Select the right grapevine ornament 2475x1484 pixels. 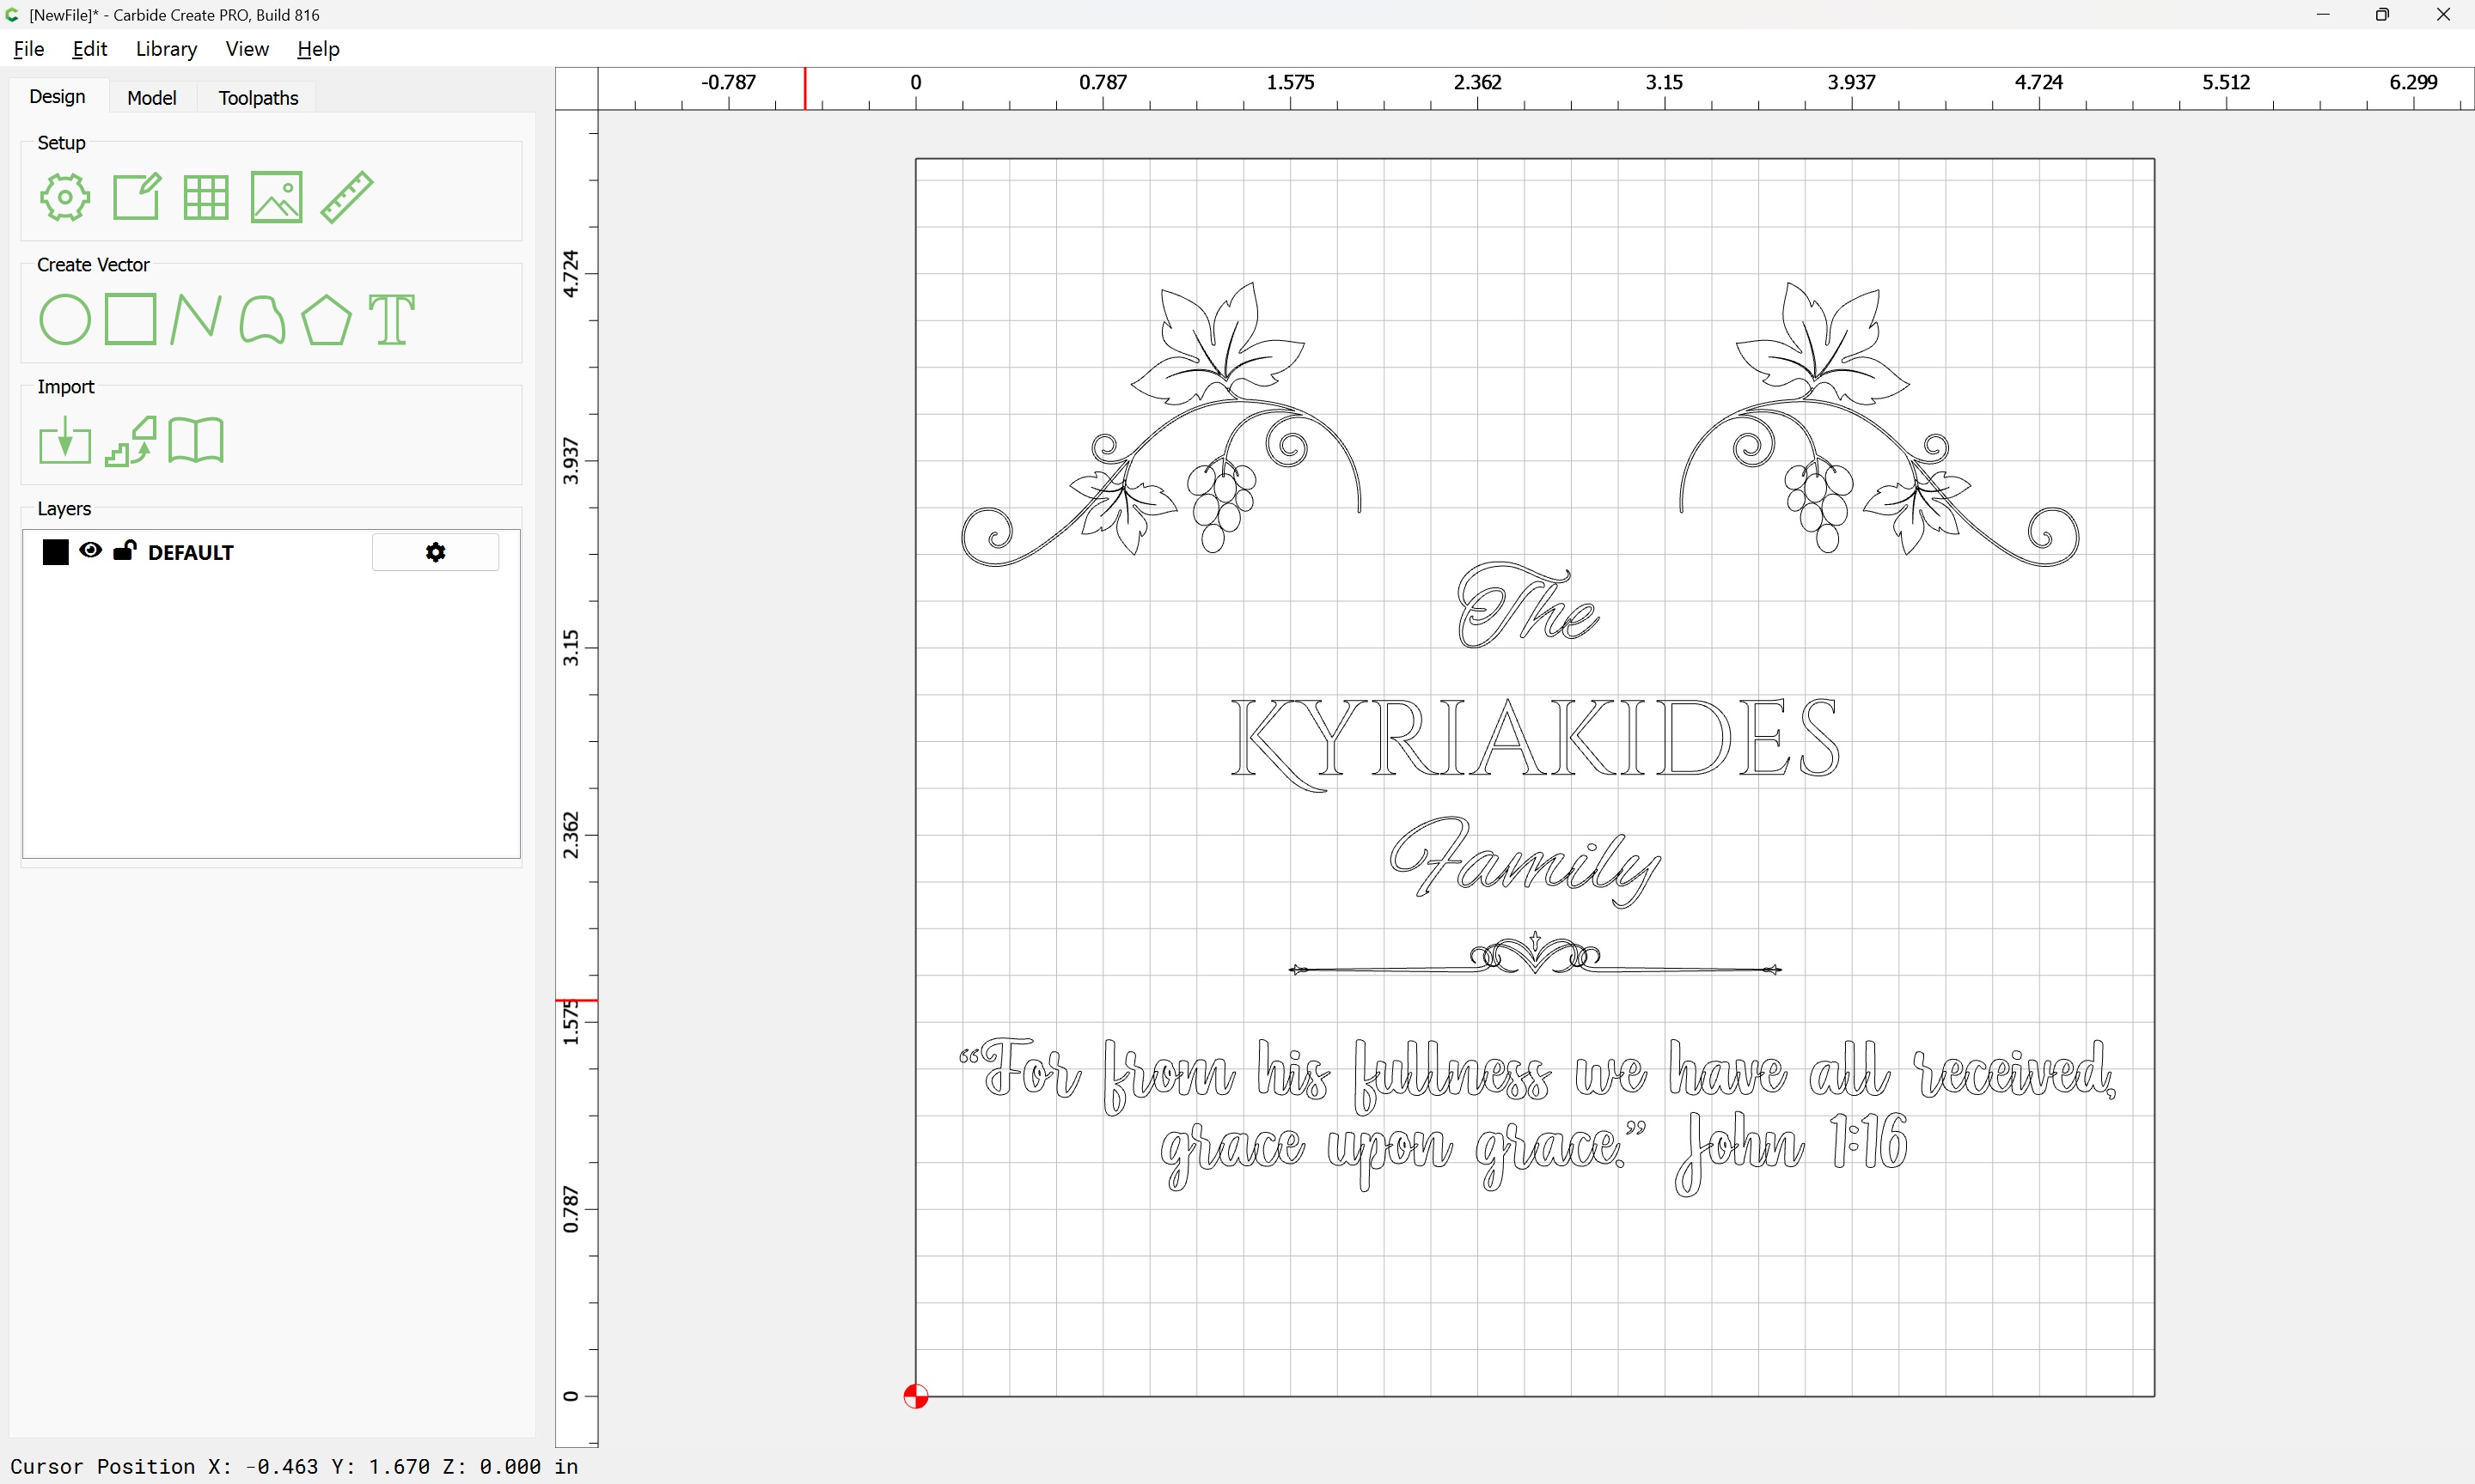point(1879,425)
